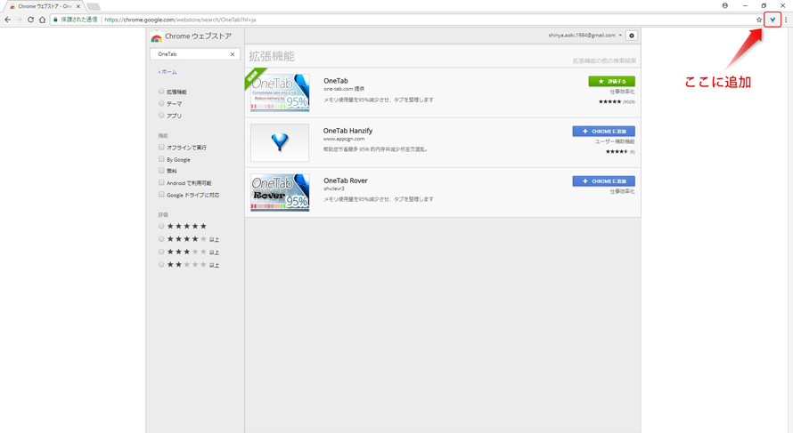Click the 拡張機能 results heading
This screenshot has height=433, width=793.
point(272,56)
